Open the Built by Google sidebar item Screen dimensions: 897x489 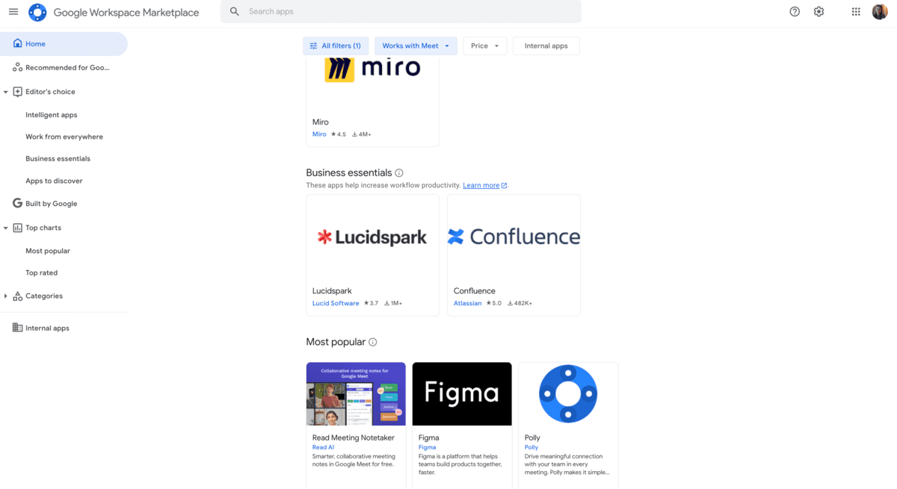coord(52,204)
